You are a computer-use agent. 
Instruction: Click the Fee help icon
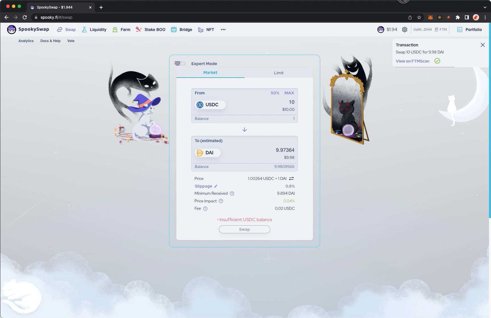pyautogui.click(x=205, y=209)
